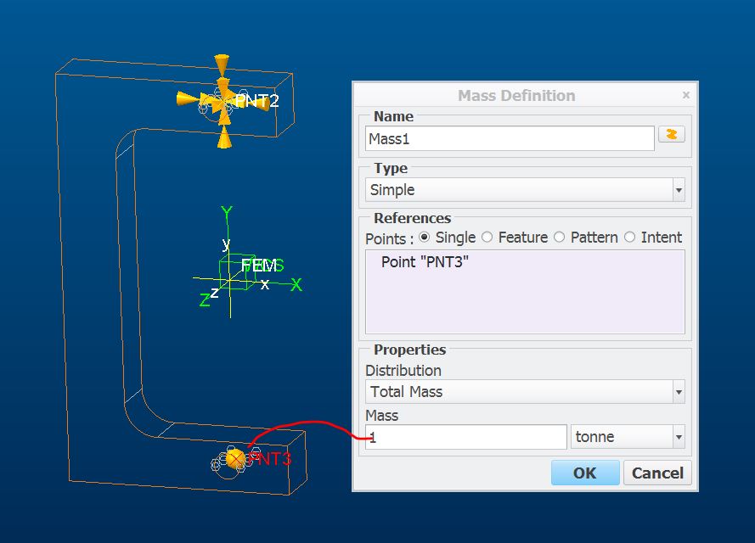Click the FEM coordinate system label

[x=259, y=266]
